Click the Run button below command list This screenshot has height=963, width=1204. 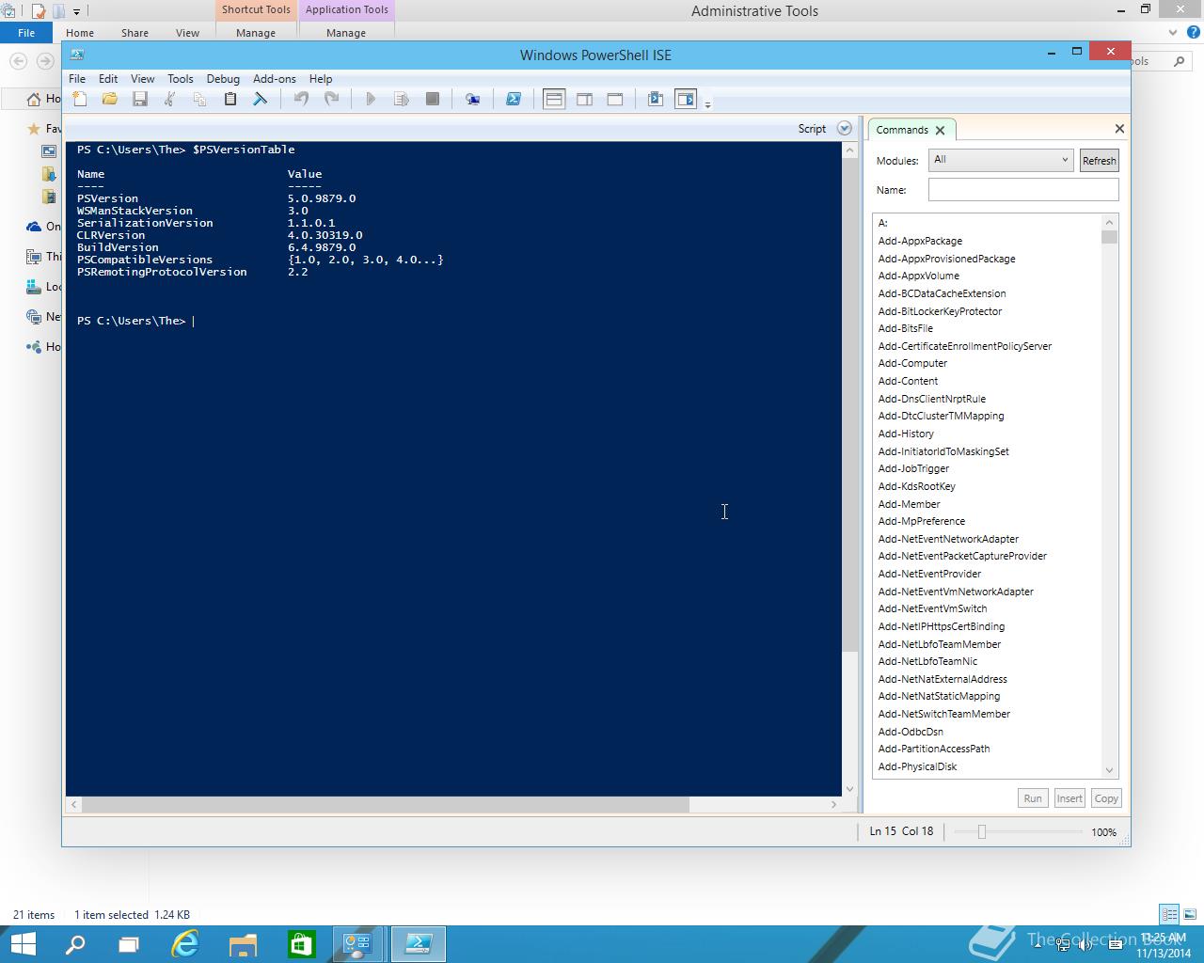pyautogui.click(x=1033, y=798)
